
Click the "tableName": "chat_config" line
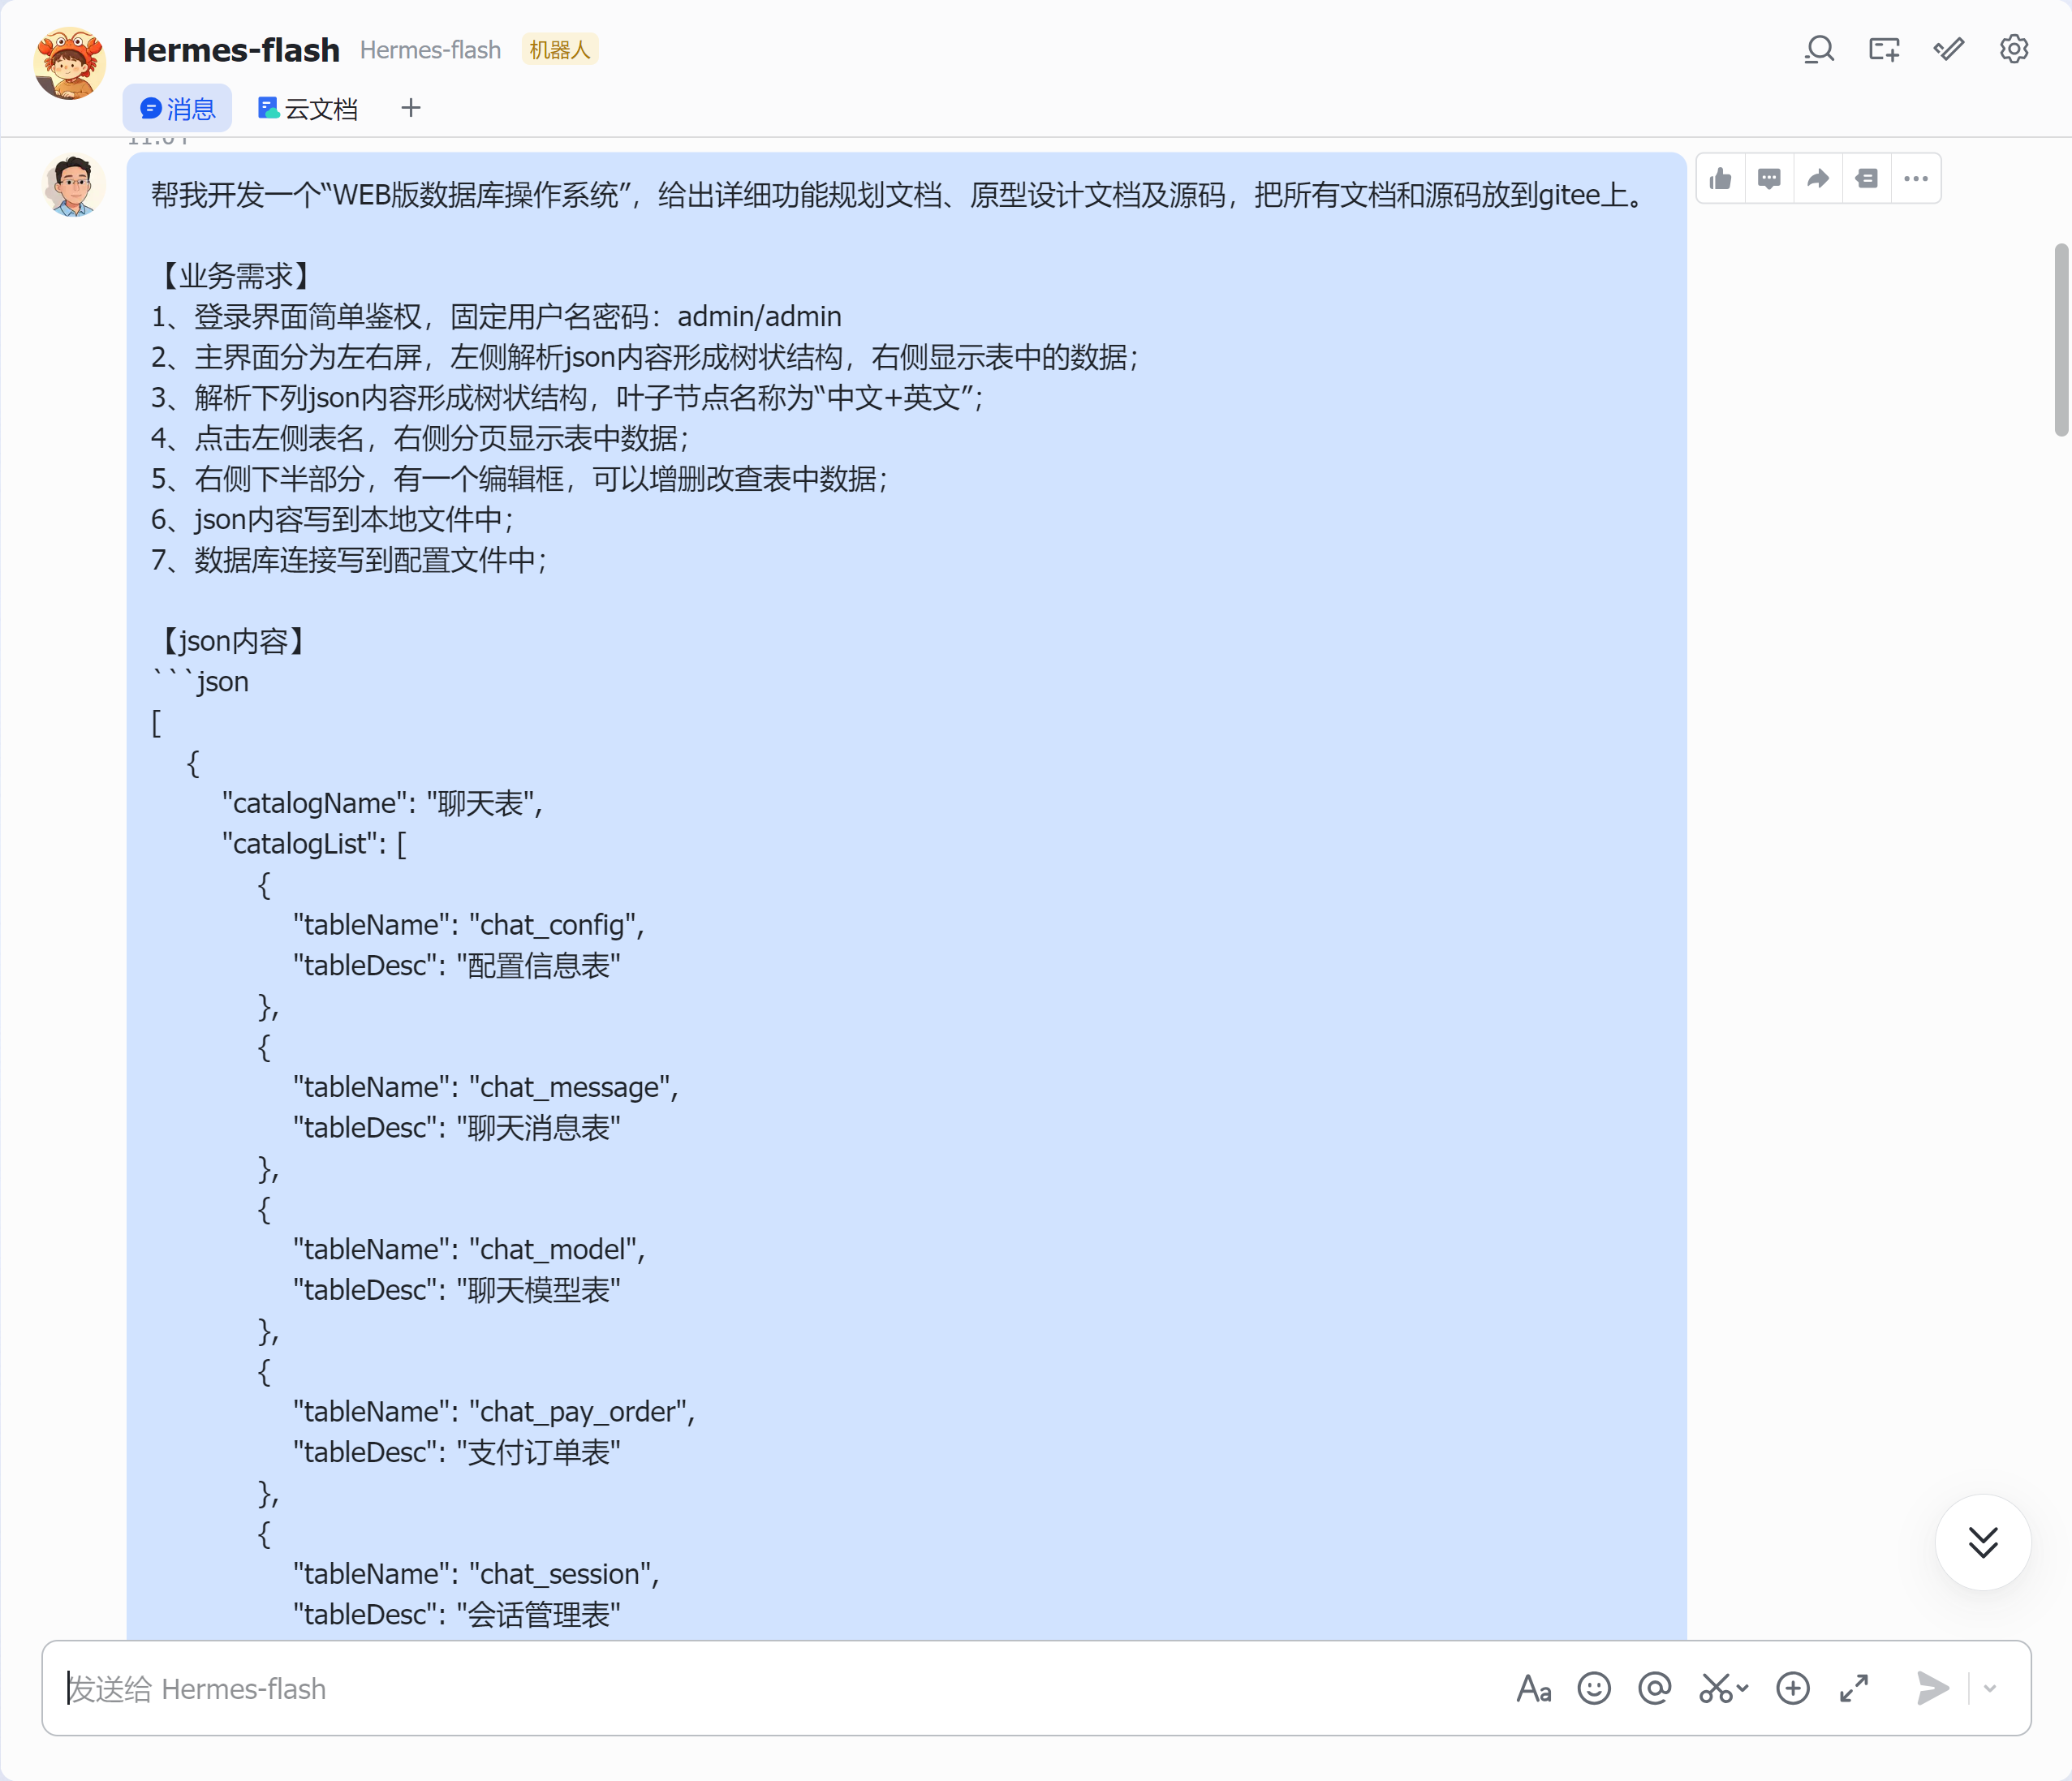[x=469, y=925]
